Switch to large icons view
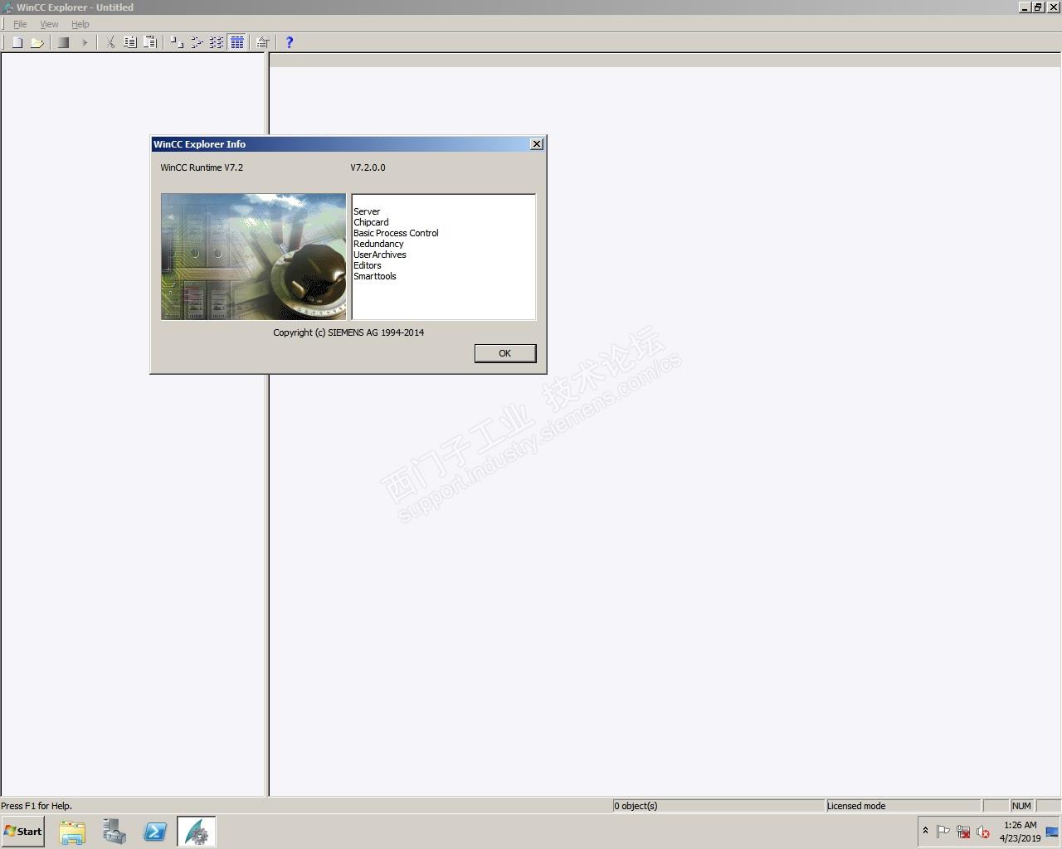1062x849 pixels. click(176, 42)
